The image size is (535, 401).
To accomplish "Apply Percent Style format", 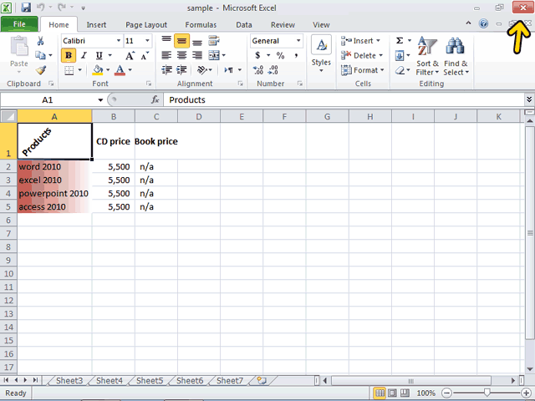I will pos(281,55).
